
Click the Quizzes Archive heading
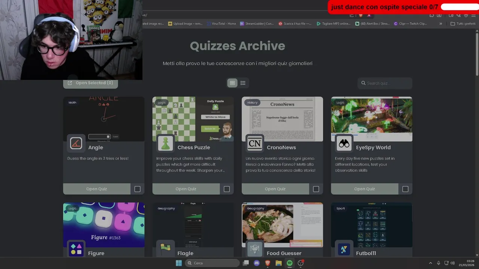tap(238, 46)
